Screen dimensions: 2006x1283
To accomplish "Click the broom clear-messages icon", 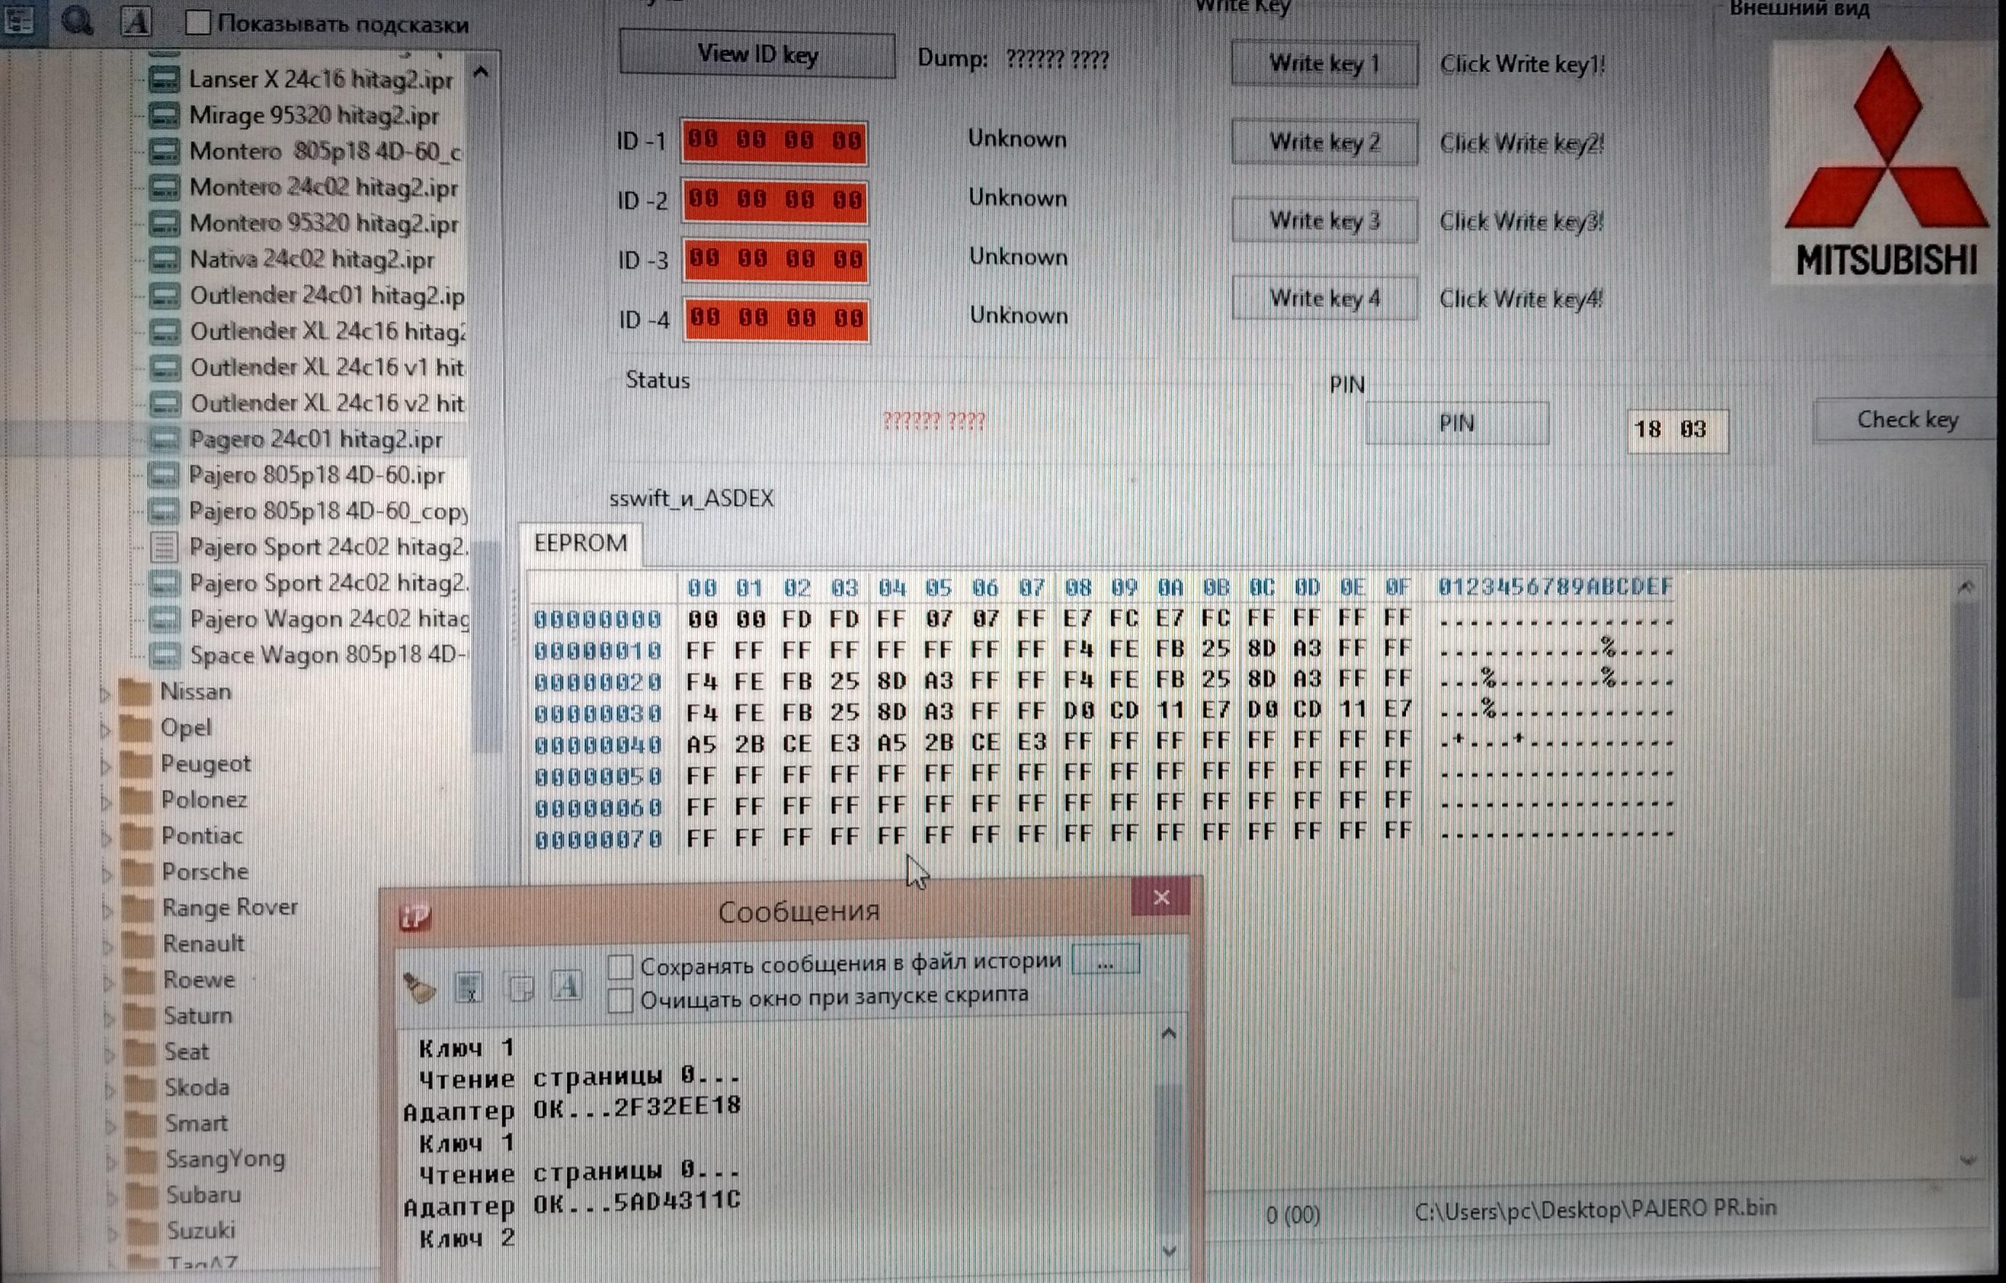I will click(x=420, y=988).
